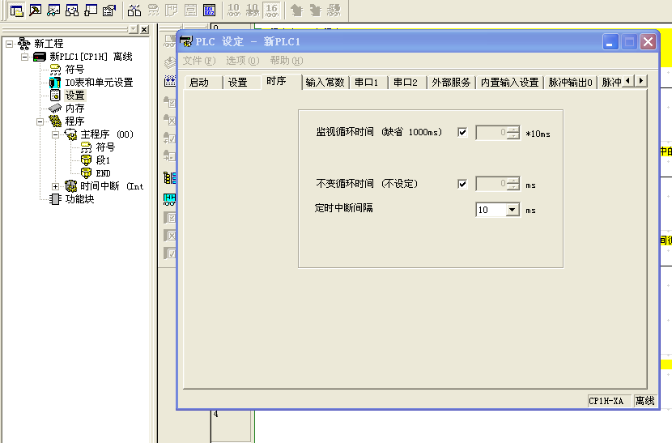Open the 定时中断间隔 dropdown
The image size is (672, 443).
coord(512,210)
